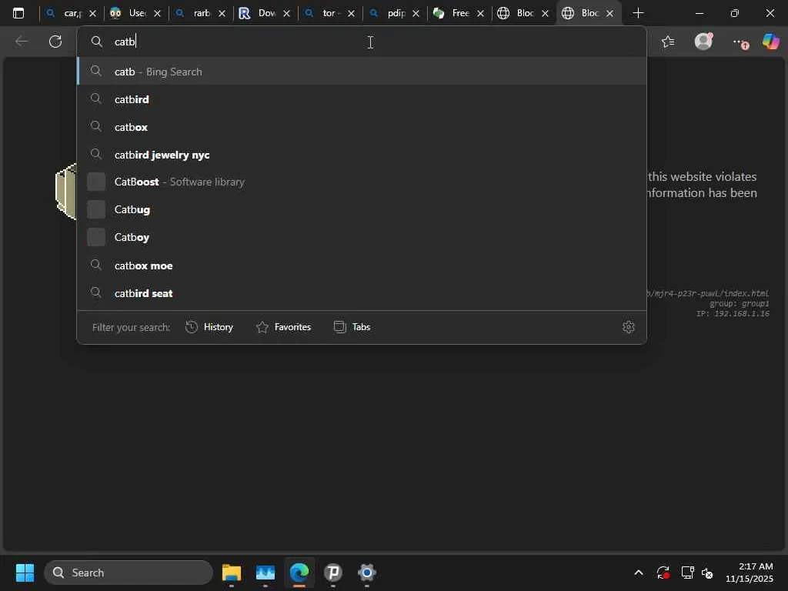Close the 'rarb' tab
788x591 pixels.
point(222,14)
